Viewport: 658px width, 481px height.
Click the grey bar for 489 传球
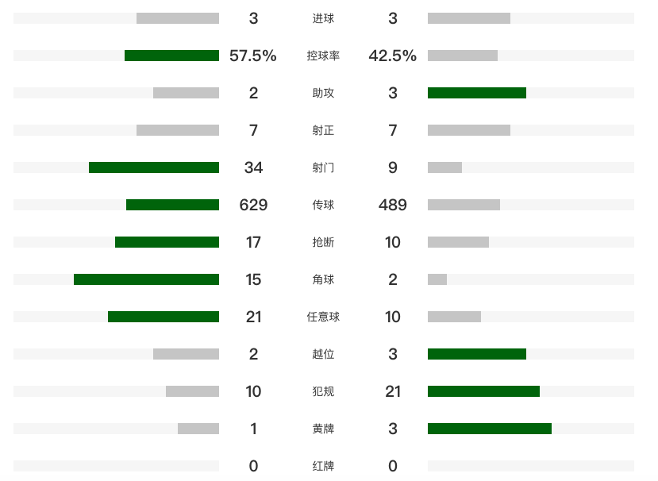[464, 205]
